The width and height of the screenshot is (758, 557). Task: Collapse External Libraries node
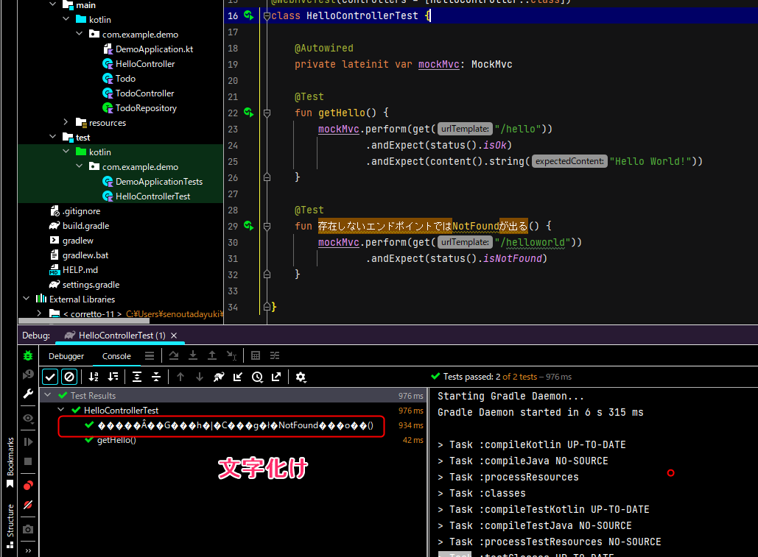click(x=26, y=299)
